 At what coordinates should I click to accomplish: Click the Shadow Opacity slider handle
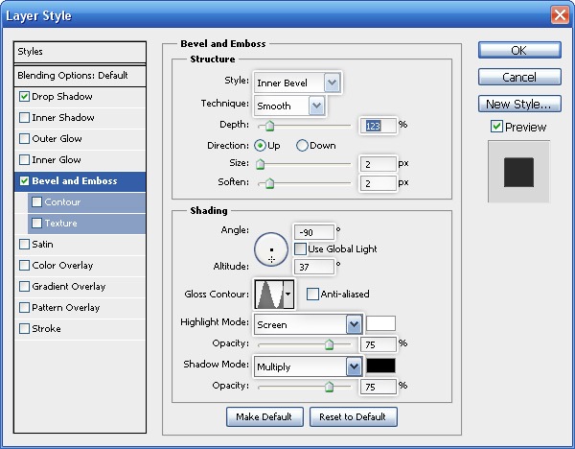pos(329,387)
